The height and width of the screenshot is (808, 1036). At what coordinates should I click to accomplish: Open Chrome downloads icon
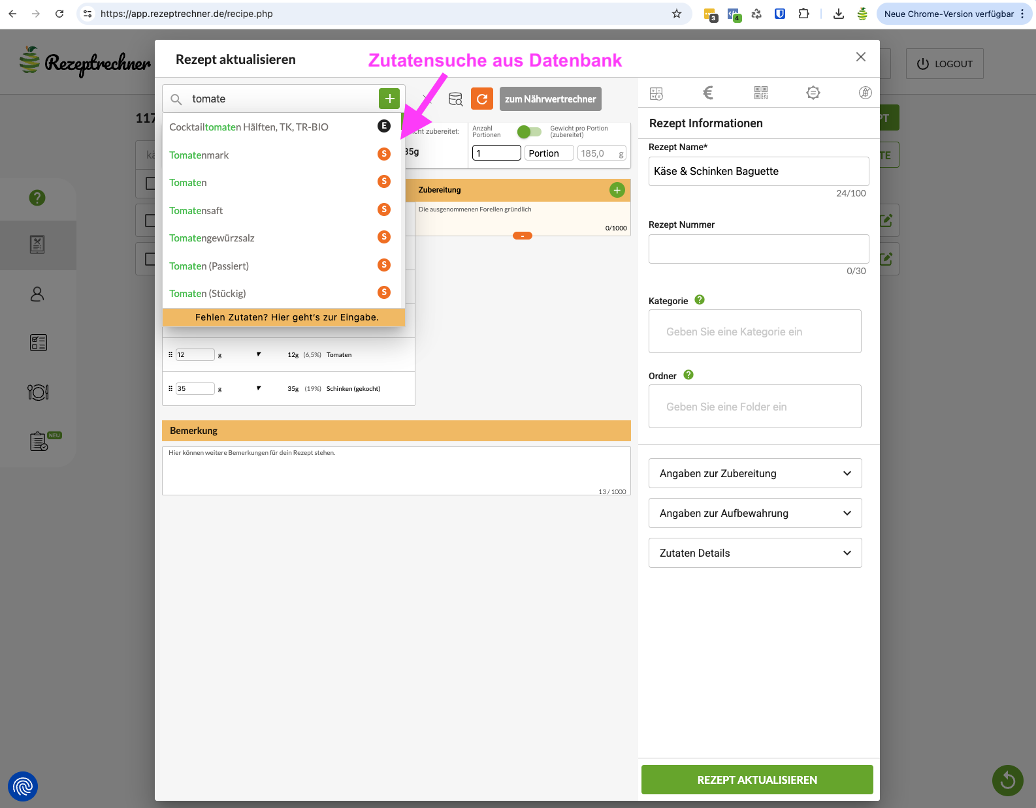click(839, 14)
